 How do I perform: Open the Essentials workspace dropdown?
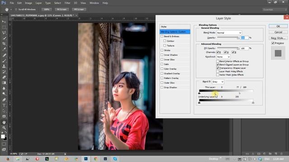274,9
